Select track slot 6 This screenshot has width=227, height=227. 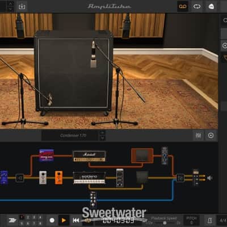point(28,224)
